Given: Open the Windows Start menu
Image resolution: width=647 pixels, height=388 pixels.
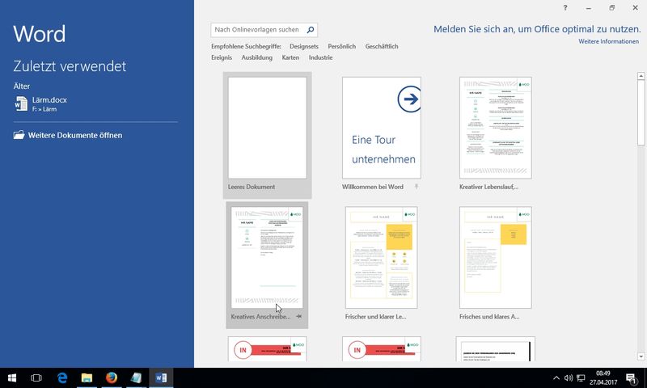Looking at the screenshot, I should 12,377.
